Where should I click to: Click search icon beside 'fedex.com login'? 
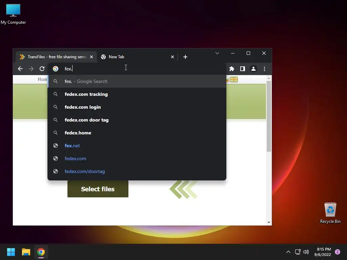56,107
